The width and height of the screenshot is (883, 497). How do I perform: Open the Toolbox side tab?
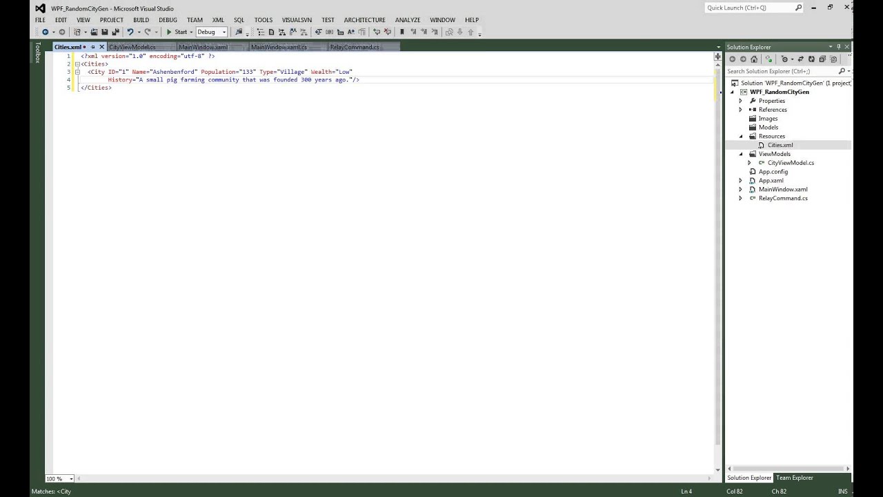point(38,53)
